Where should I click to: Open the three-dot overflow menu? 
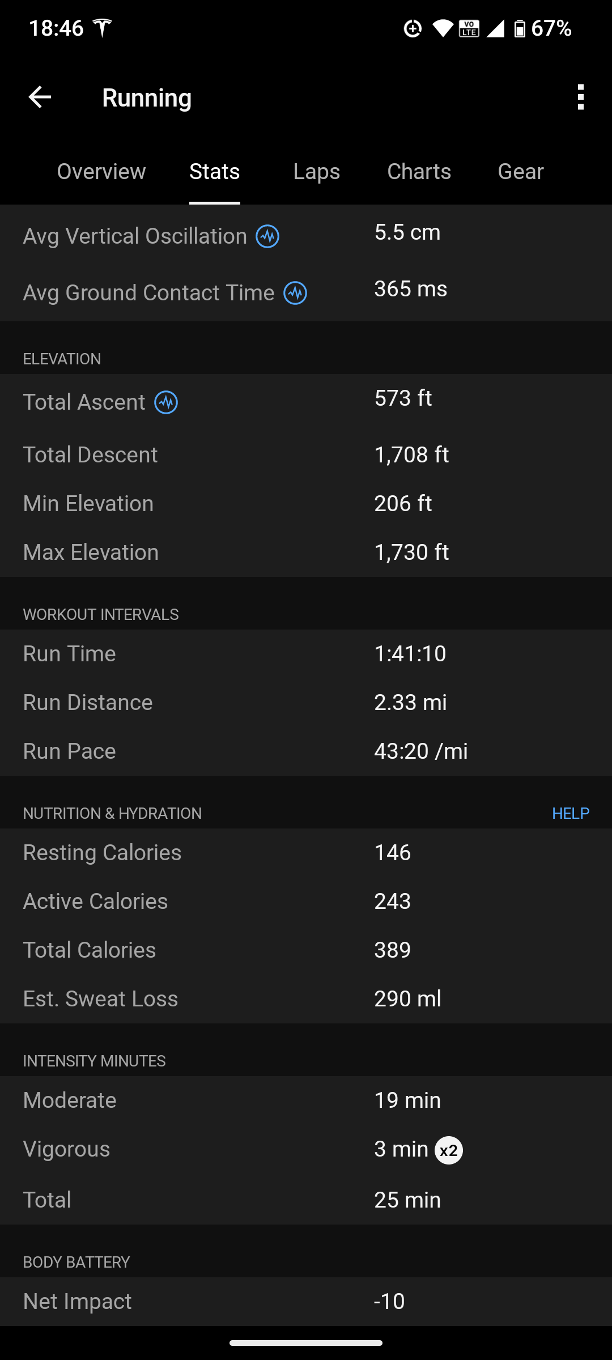580,97
